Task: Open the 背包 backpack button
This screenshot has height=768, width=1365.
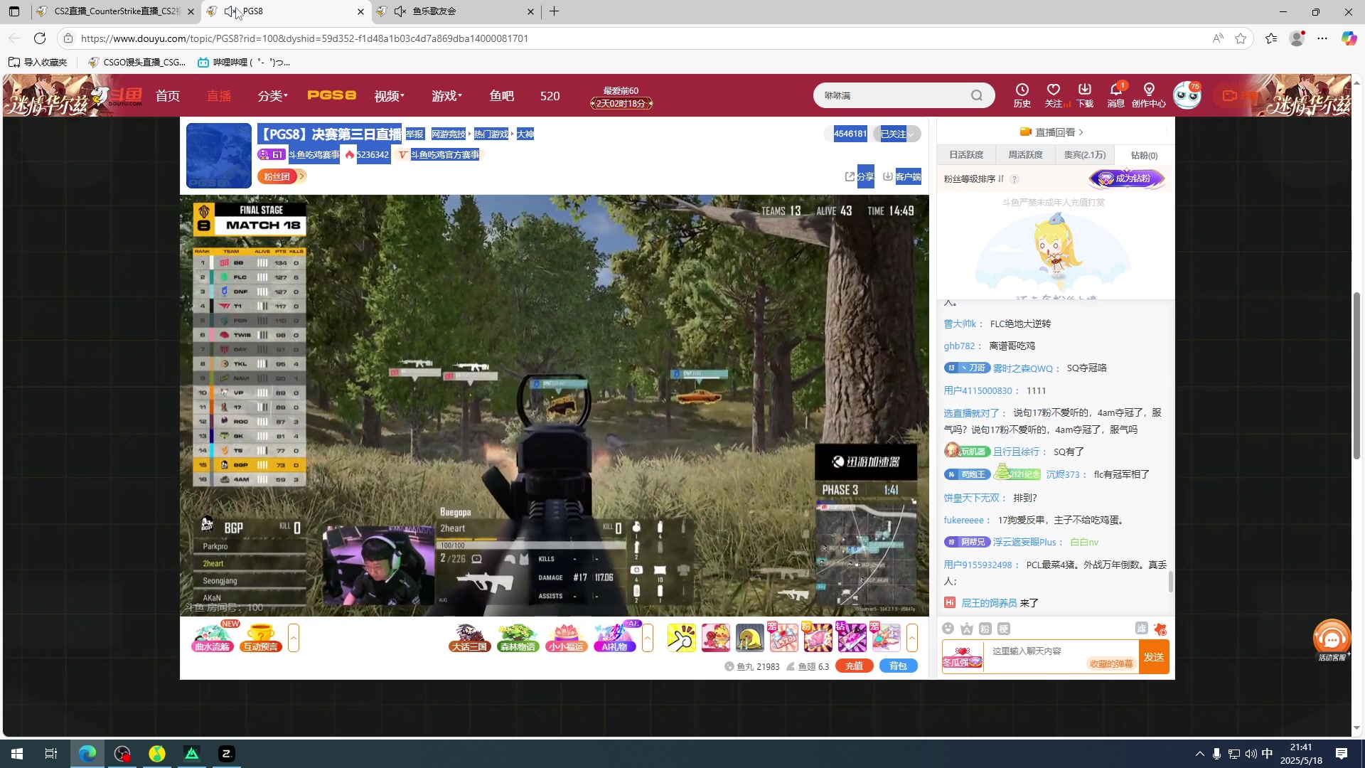Action: click(x=899, y=666)
